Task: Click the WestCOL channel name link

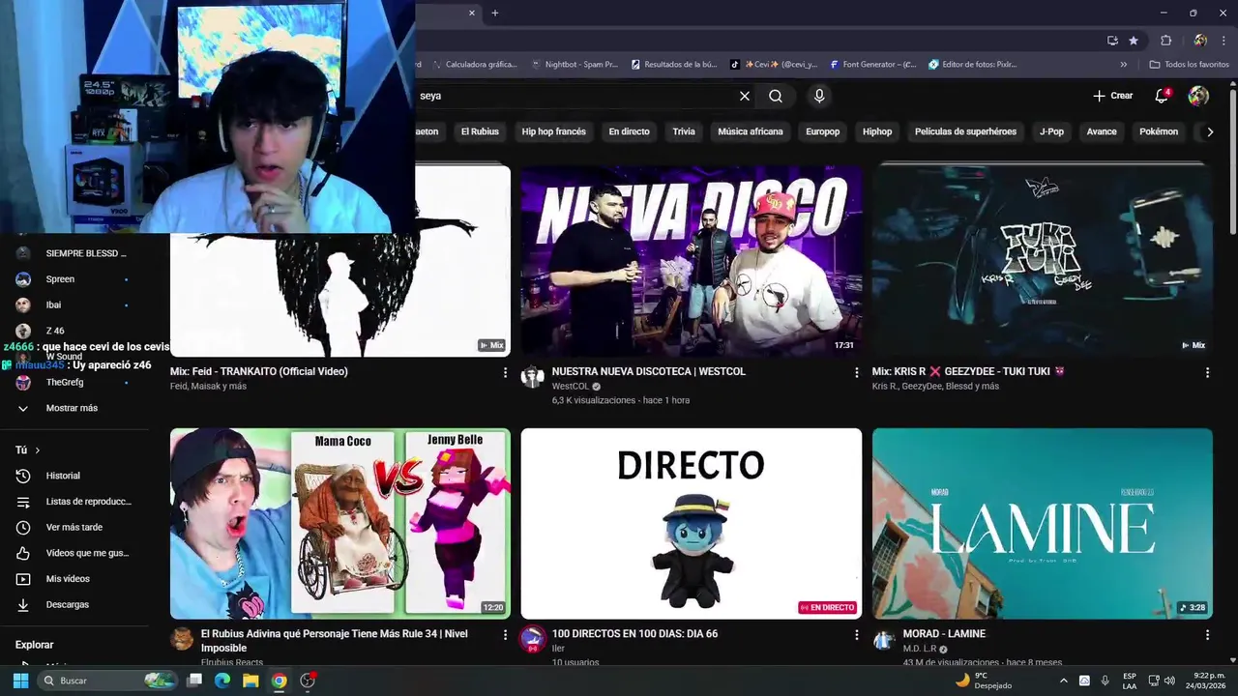Action: pyautogui.click(x=571, y=387)
